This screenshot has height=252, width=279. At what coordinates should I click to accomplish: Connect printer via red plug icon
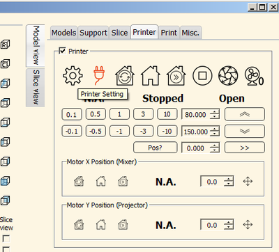[99, 76]
